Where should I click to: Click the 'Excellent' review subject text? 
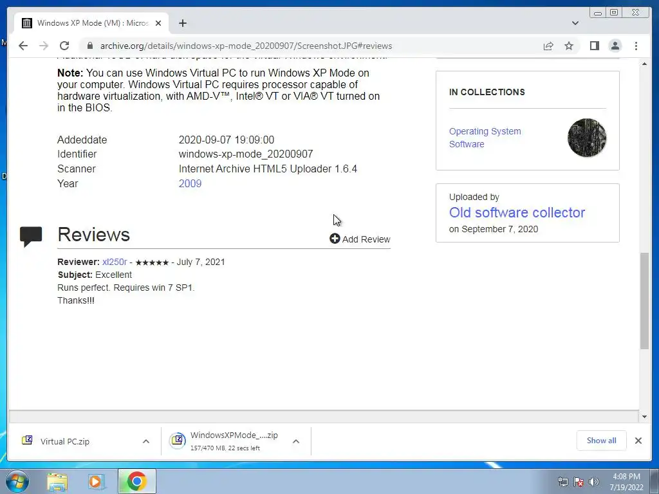click(x=113, y=275)
